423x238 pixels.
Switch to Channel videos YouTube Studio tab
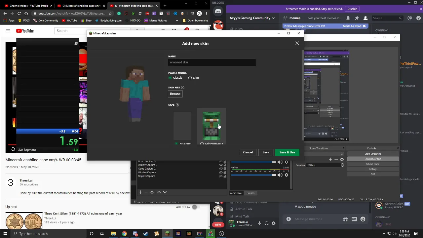click(28, 6)
